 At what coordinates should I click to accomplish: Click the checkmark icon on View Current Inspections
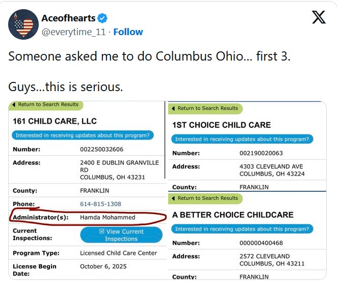102,232
